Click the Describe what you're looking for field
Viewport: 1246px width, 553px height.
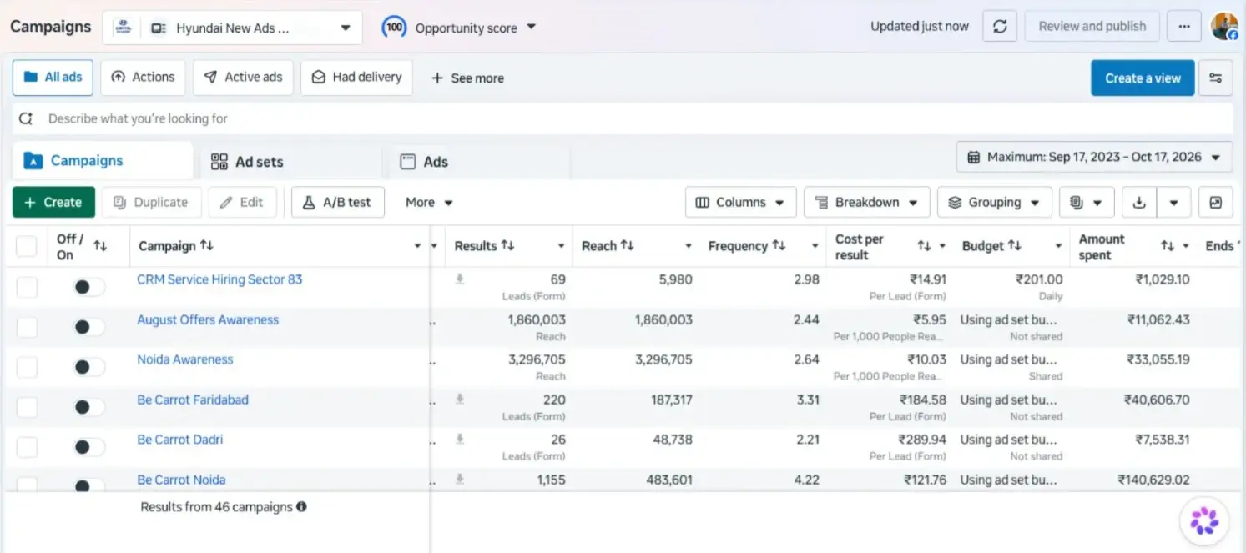point(623,118)
